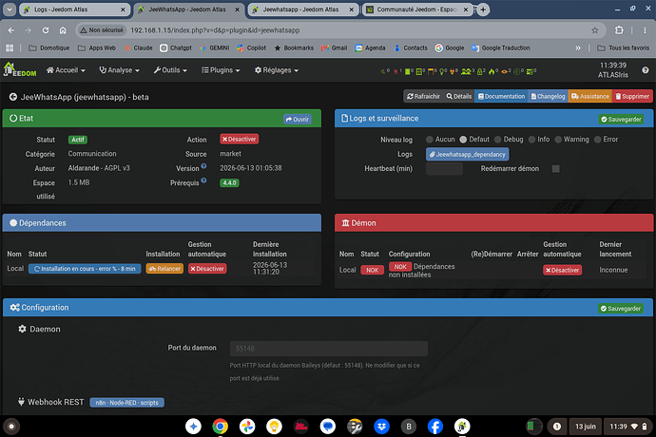This screenshot has width=656, height=437.
Task: Open the tab search dropdown arrow
Action: [x=10, y=9]
